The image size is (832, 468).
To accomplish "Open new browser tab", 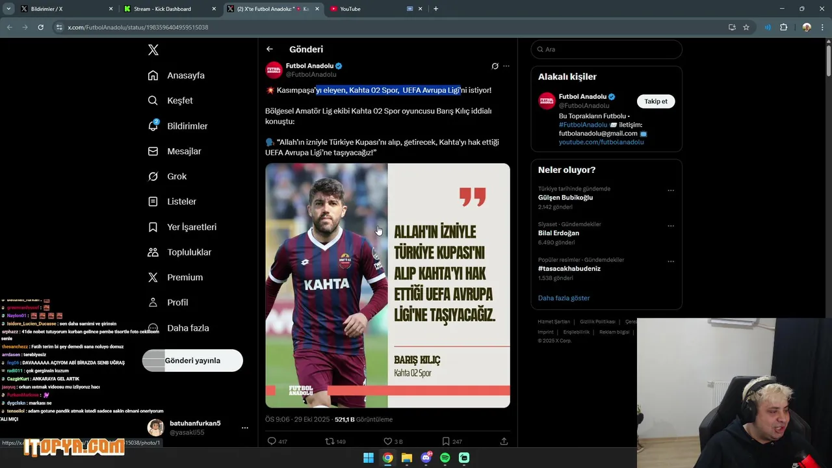I will tap(435, 9).
